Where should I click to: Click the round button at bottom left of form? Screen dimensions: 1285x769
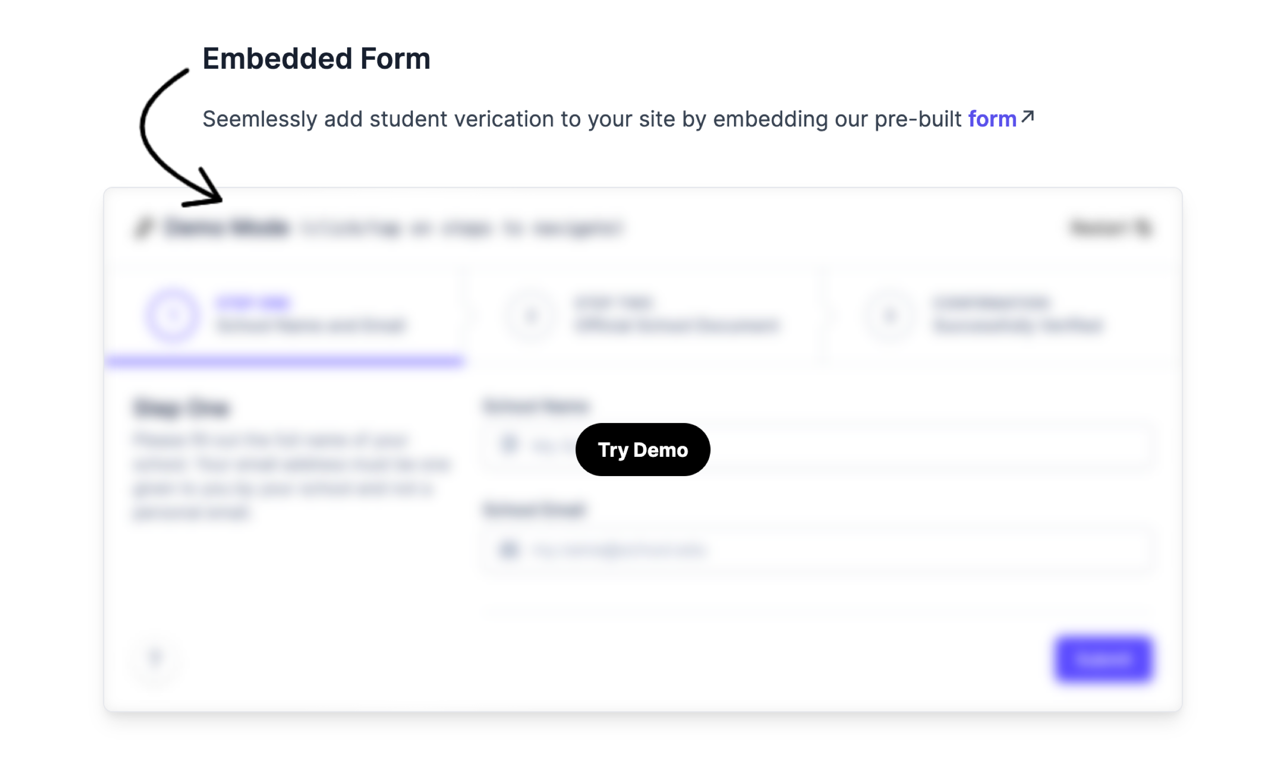tap(155, 658)
